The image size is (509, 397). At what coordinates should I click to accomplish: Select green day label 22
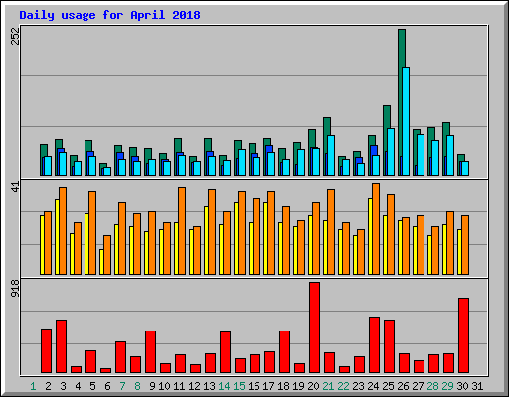[343, 386]
